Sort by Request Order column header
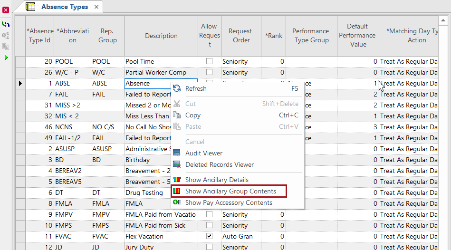Image resolution: width=451 pixels, height=250 pixels. pyautogui.click(x=241, y=36)
